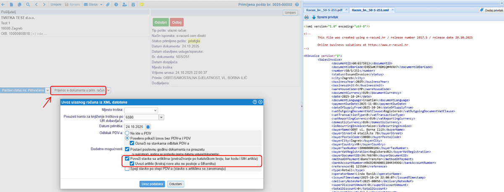Toggle 'Poveži stavke sa artiklima' checkbox
The width and height of the screenshot is (504, 192).
127,159
